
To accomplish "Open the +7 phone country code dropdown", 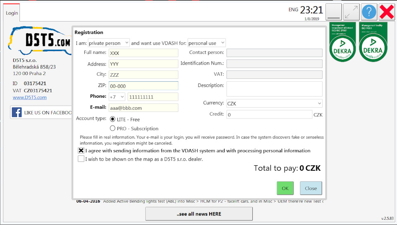I will point(117,97).
